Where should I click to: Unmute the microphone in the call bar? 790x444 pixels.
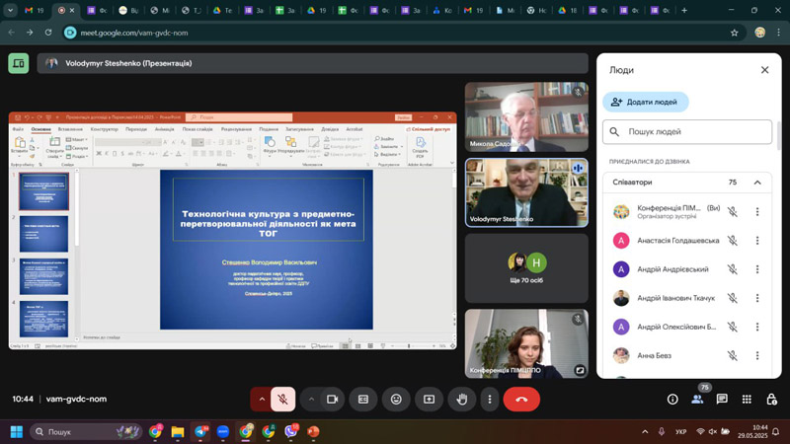(x=282, y=400)
